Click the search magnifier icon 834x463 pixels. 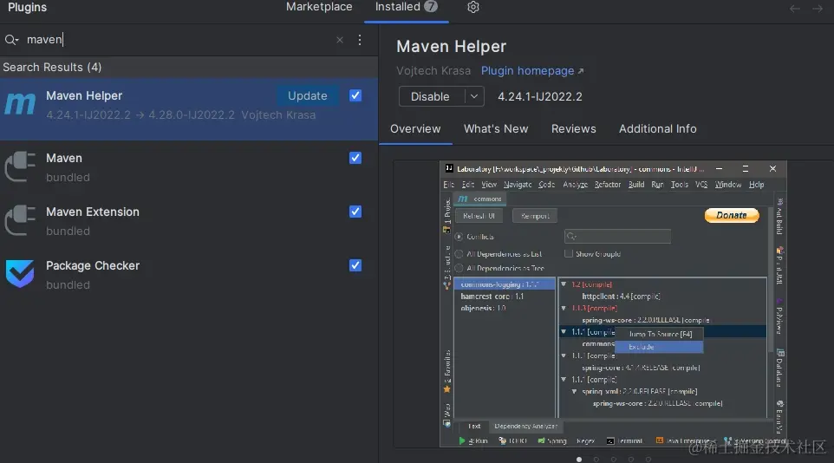[x=11, y=40]
